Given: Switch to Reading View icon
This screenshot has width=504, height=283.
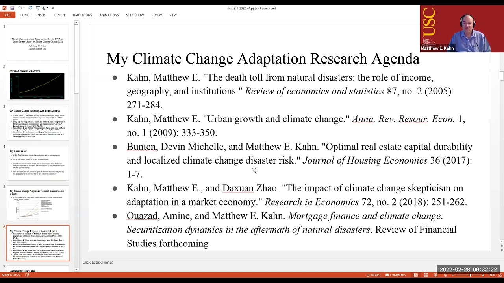Looking at the screenshot, I should (x=435, y=275).
